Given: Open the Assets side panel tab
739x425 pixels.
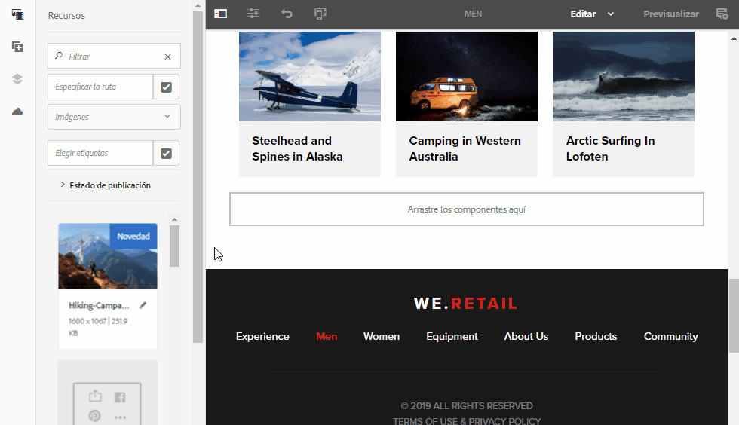Looking at the screenshot, I should click(x=17, y=14).
